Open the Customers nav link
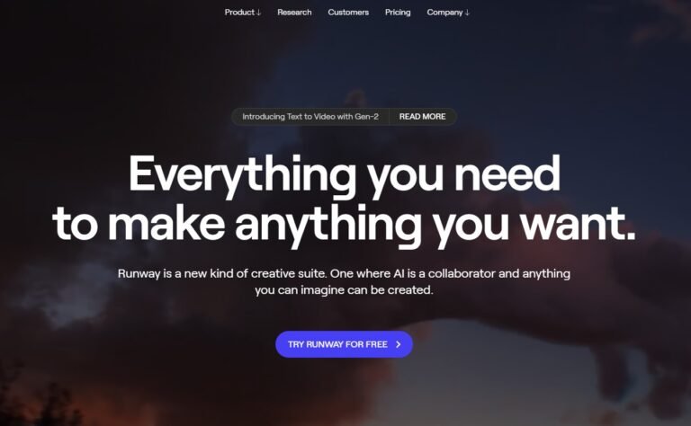Screen dimensions: 691x426 coord(348,13)
